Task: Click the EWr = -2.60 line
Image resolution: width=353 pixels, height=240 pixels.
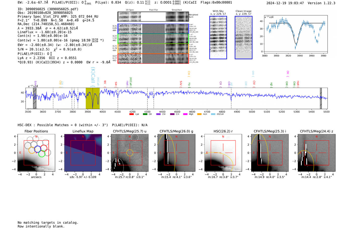Action: click(x=55, y=45)
